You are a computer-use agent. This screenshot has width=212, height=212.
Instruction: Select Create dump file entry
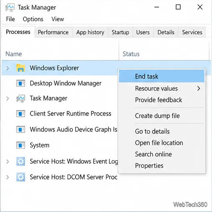(x=162, y=116)
